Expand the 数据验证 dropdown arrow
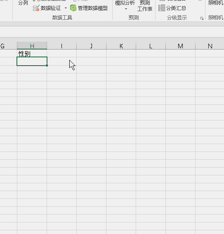The image size is (224, 234). (66, 8)
